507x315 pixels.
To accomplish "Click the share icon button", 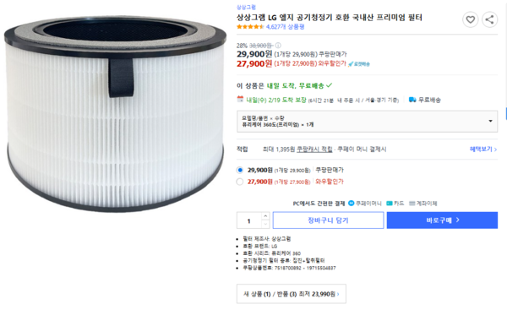I will (x=489, y=19).
